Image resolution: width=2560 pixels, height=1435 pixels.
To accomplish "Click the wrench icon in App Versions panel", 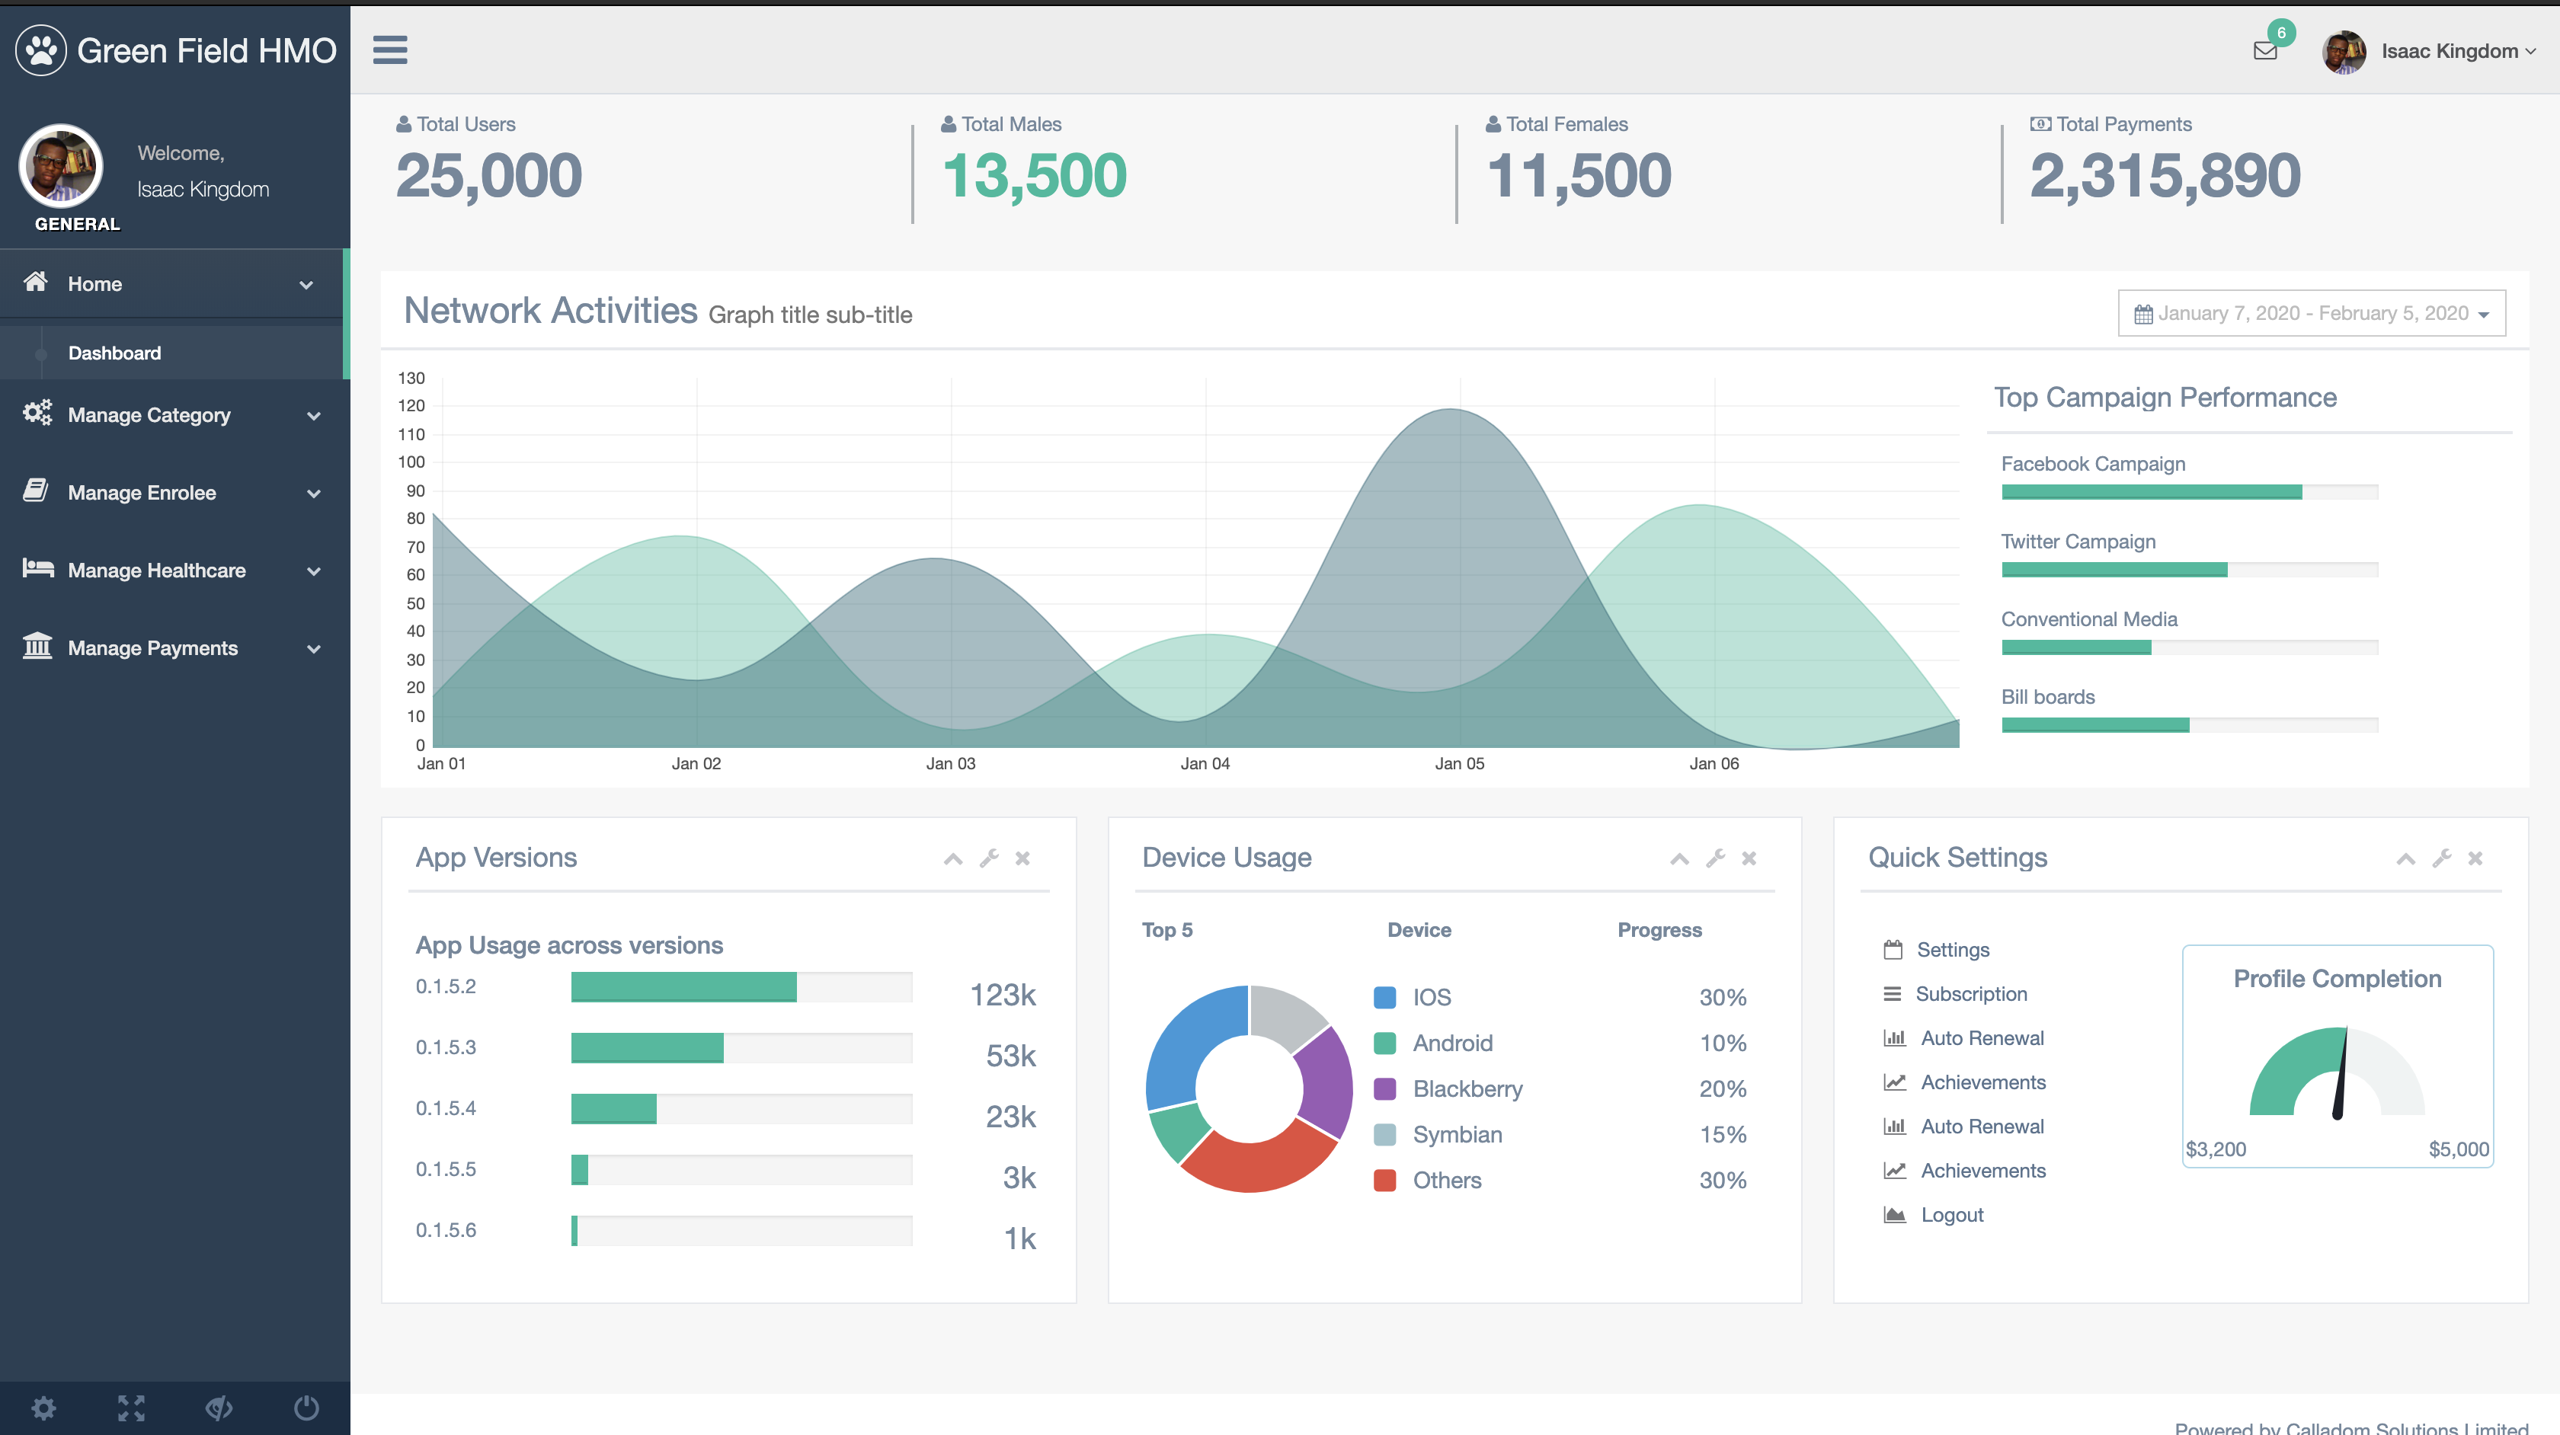I will (989, 858).
